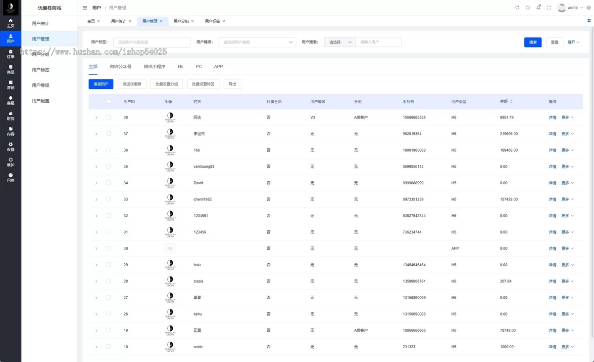The height and width of the screenshot is (362, 594).
Task: Open the 问卷 questionnaire section in the sidebar
Action: tap(10, 177)
